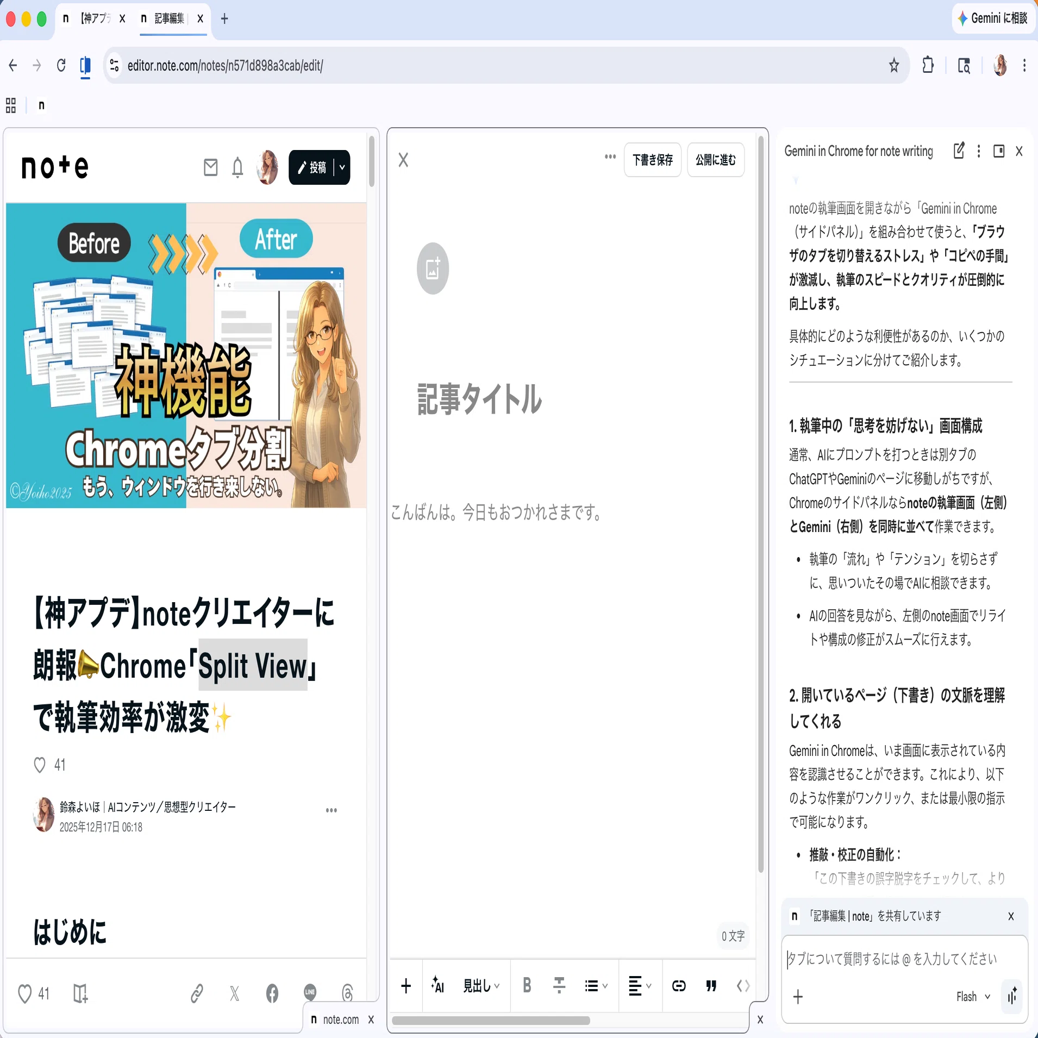Viewport: 1038px width, 1038px height.
Task: Open the apps grid in bookmarks bar
Action: coord(11,105)
